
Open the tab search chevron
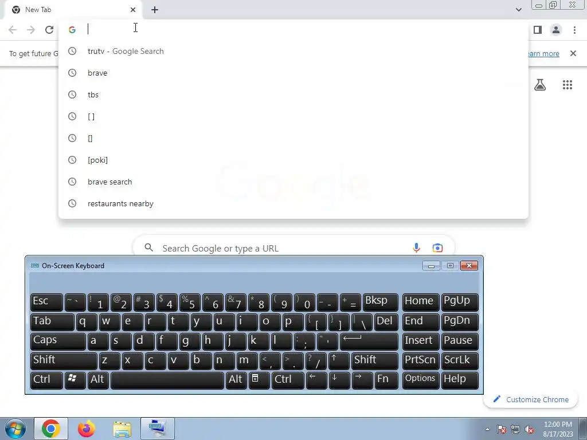(518, 10)
